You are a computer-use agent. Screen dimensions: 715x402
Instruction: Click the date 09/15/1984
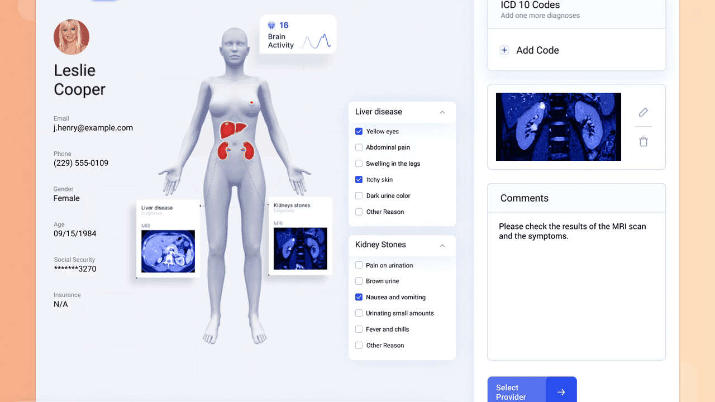coord(75,233)
